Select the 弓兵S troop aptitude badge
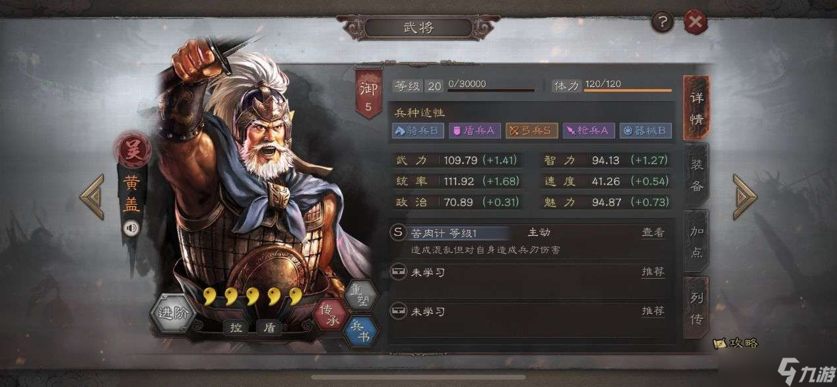The height and width of the screenshot is (387, 837). click(531, 130)
